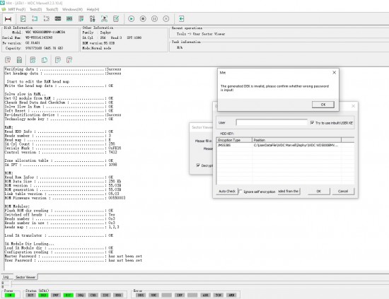The height and width of the screenshot is (299, 389).
Task: Open the Tools(T) menu
Action: tap(52, 9)
